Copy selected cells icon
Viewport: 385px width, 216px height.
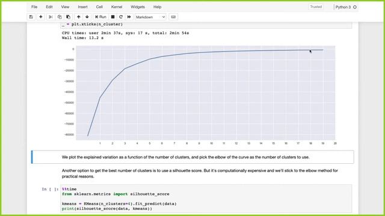point(60,17)
